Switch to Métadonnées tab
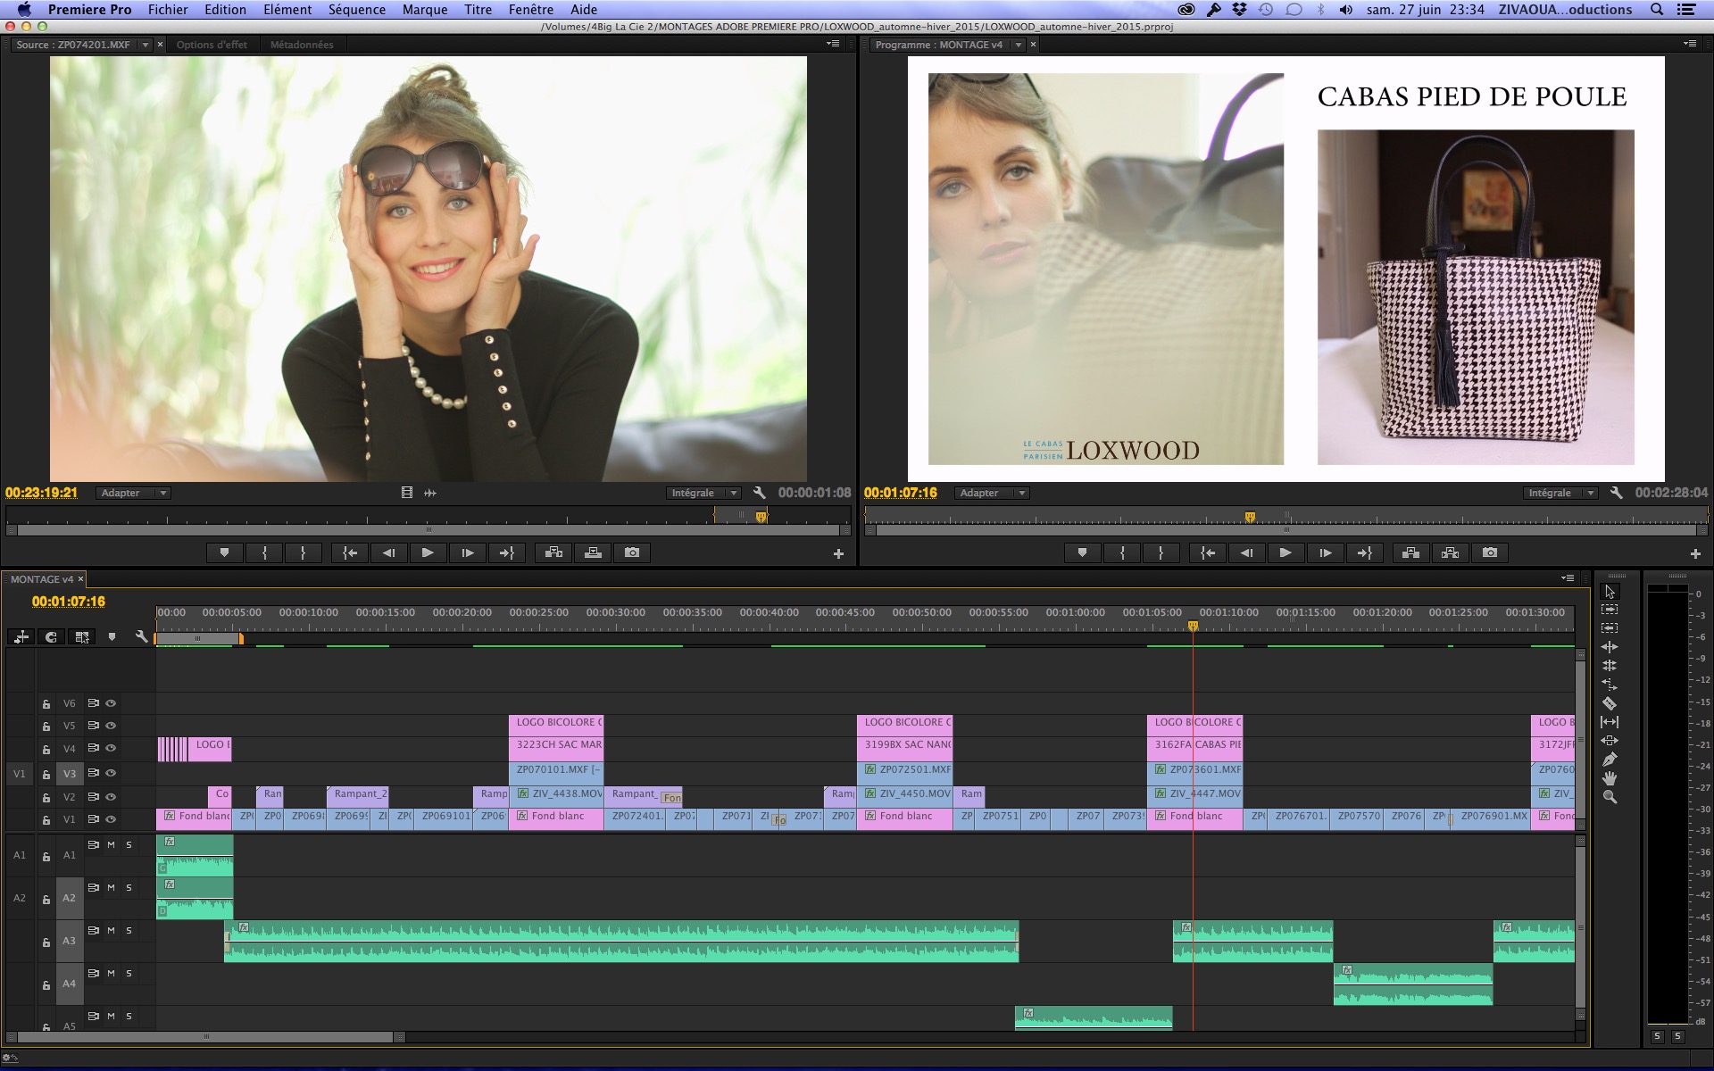 [302, 45]
